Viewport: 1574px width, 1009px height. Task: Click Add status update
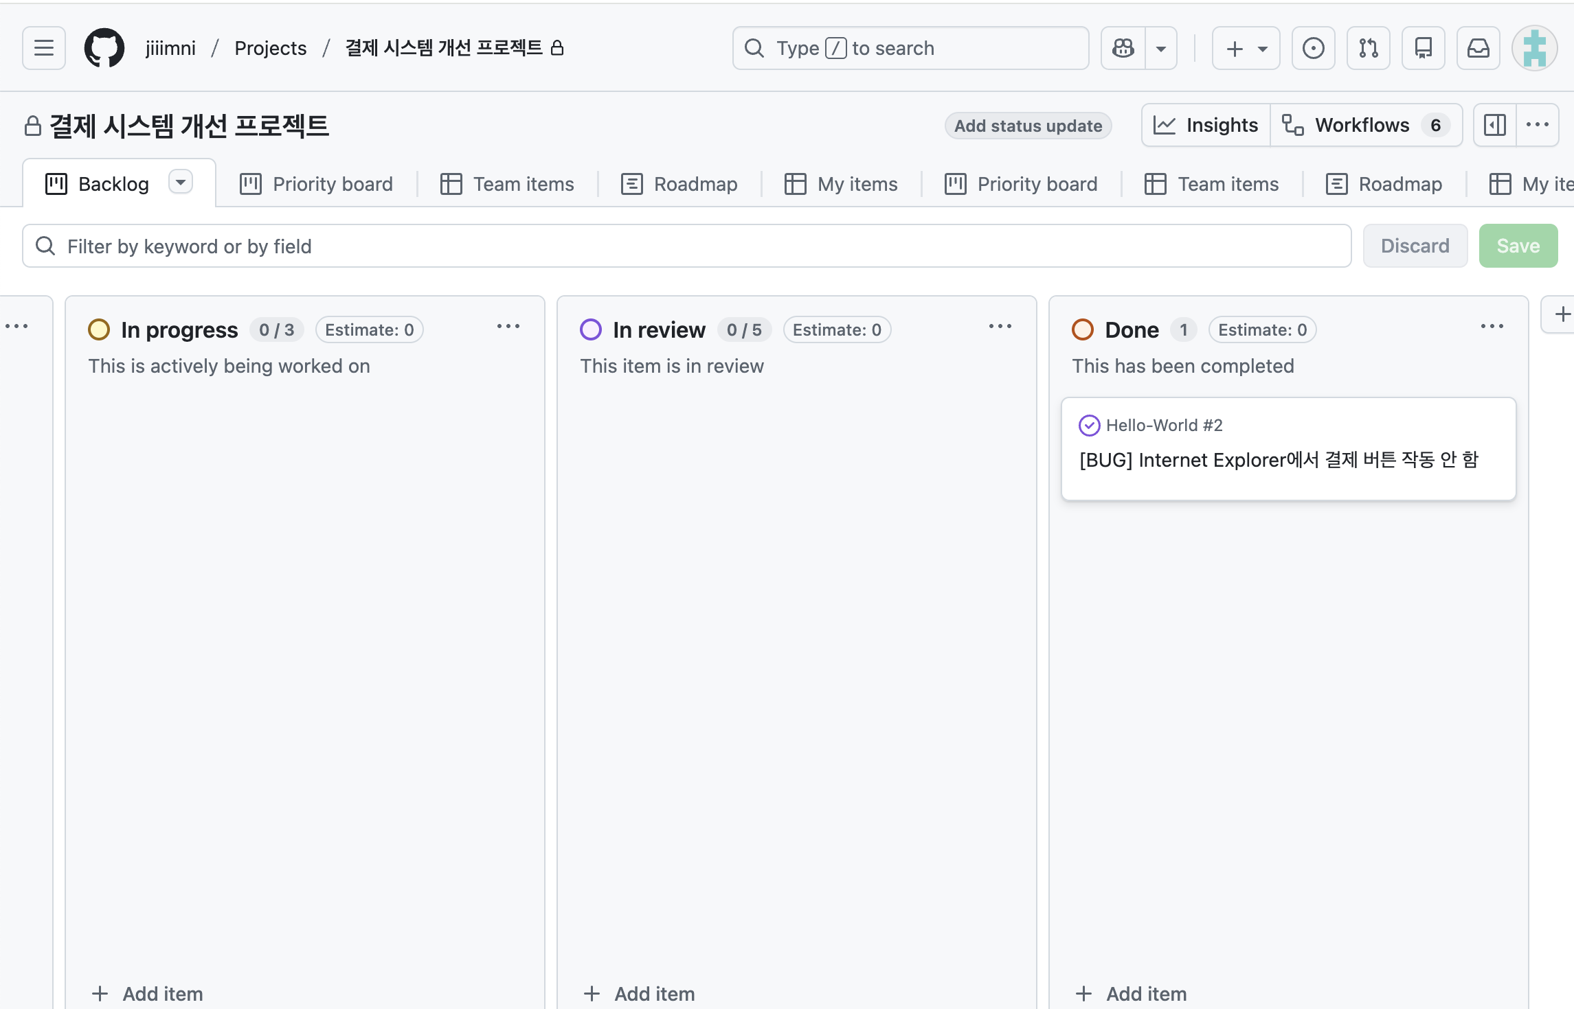click(1028, 126)
